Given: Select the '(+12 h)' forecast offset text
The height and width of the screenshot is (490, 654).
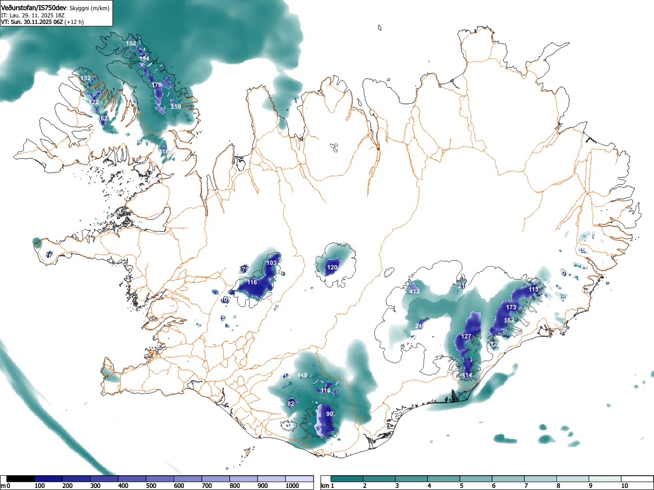Looking at the screenshot, I should tap(74, 22).
